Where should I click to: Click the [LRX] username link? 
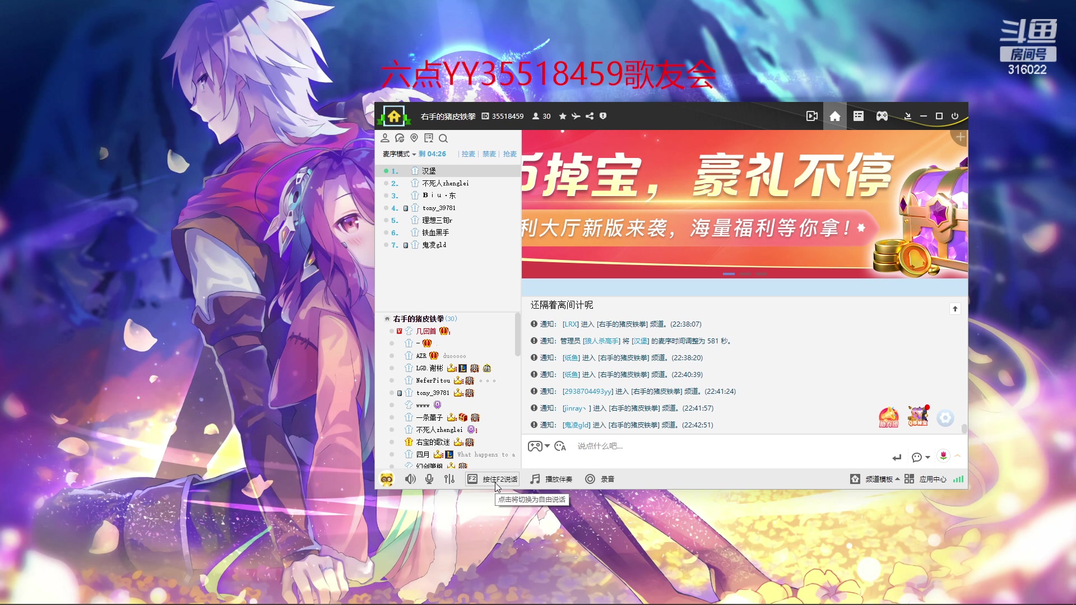pos(571,324)
